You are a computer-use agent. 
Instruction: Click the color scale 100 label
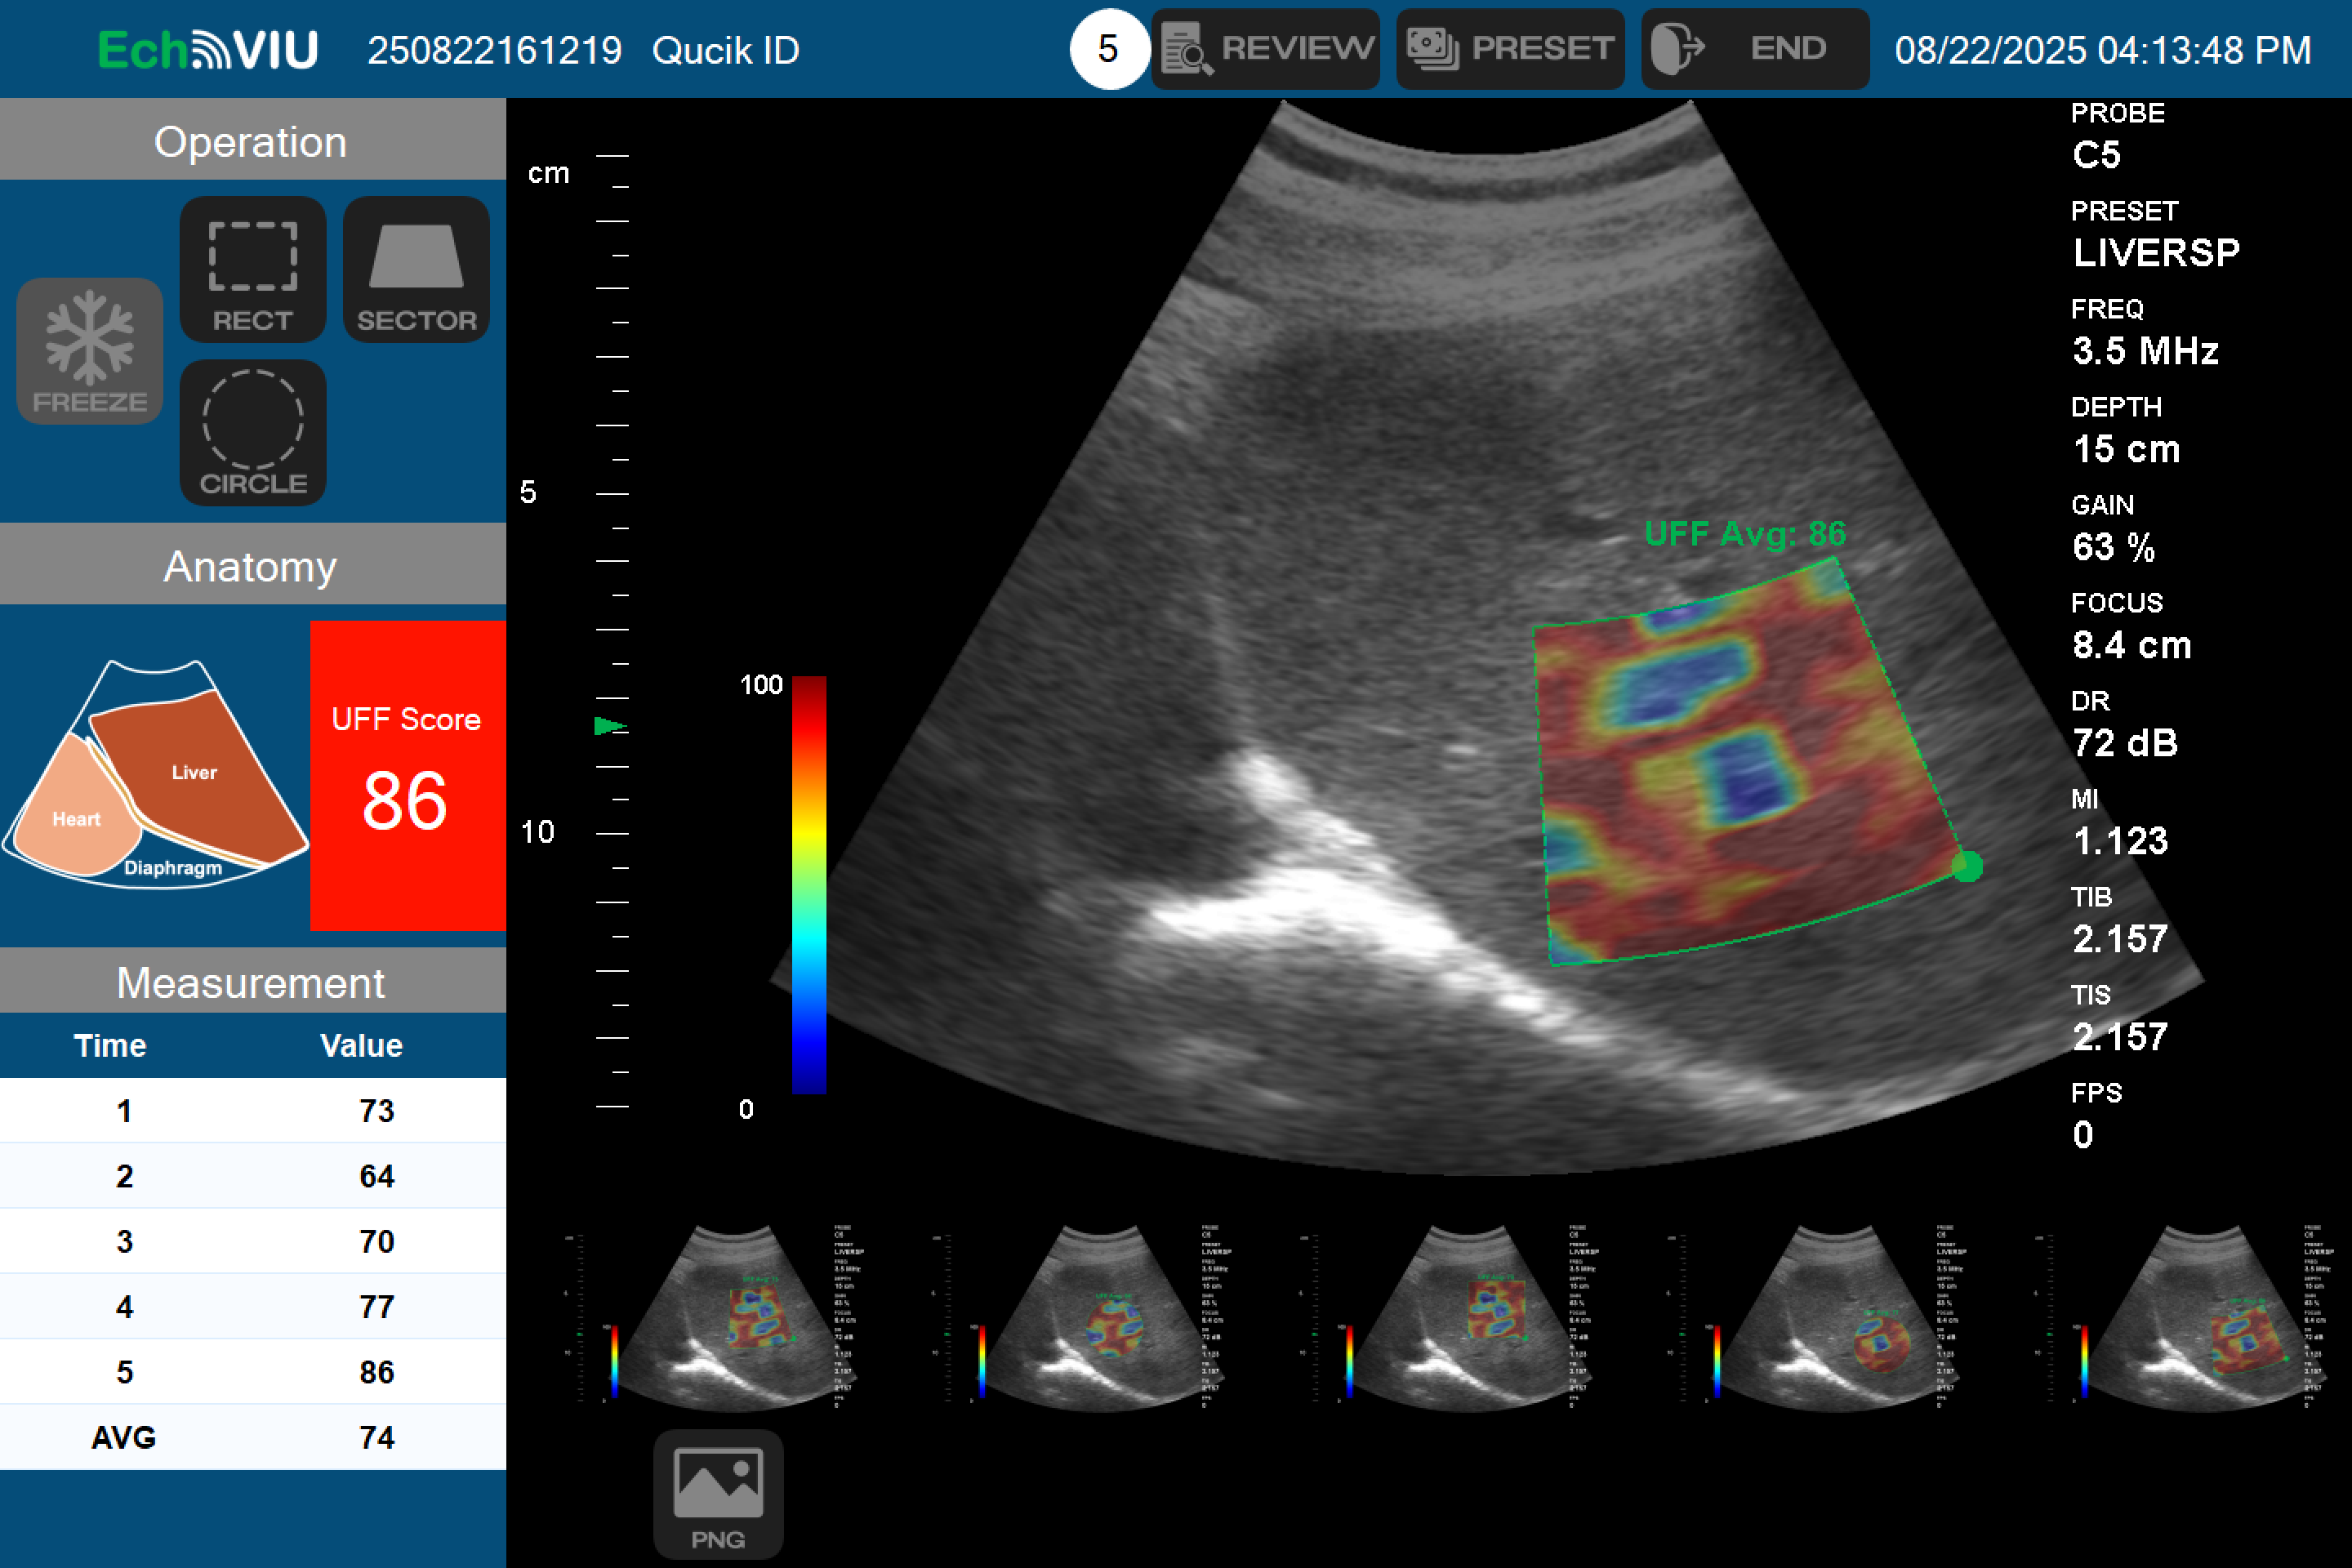point(761,685)
